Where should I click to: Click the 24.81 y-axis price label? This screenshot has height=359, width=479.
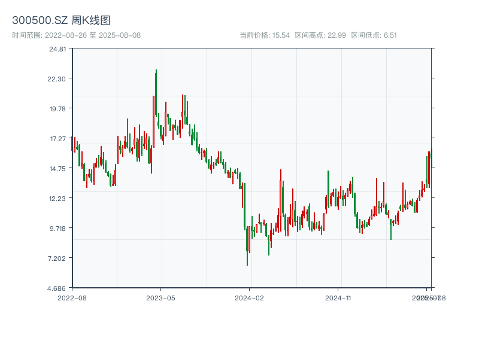pyautogui.click(x=57, y=49)
